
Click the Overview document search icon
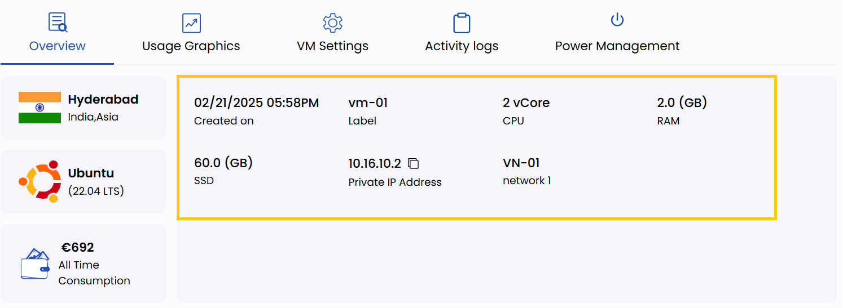(58, 23)
